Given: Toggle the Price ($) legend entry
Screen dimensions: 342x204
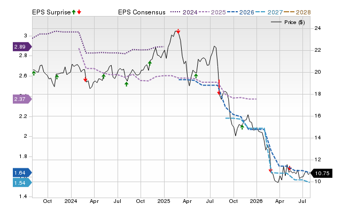Looking at the screenshot, I should pyautogui.click(x=288, y=22).
